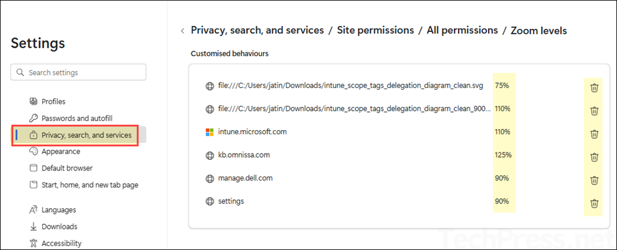The width and height of the screenshot is (617, 250).
Task: Click globe icon next to kb.omnissa.com
Action: 210,155
